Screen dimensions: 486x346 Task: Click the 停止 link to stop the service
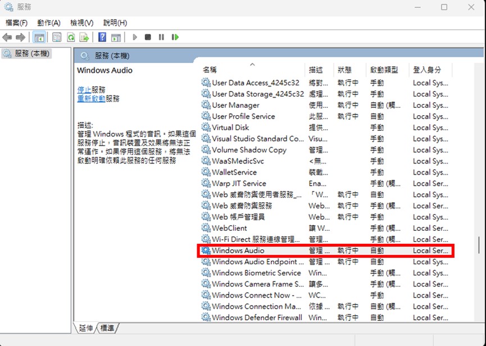[x=84, y=89]
